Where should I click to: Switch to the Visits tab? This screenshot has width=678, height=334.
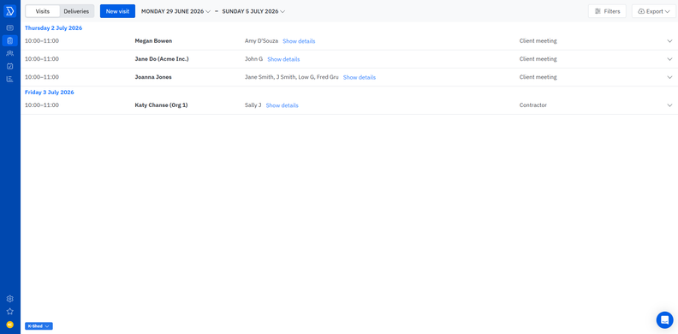point(43,11)
